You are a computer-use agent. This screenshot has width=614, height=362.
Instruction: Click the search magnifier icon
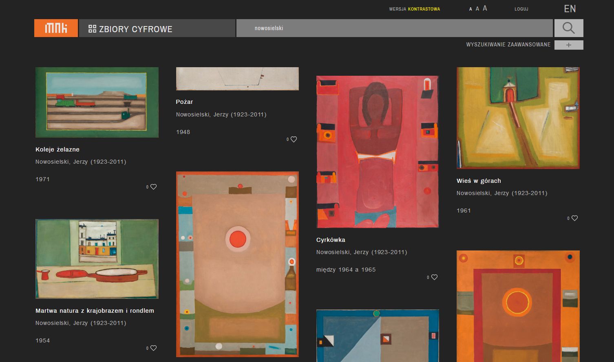click(568, 28)
